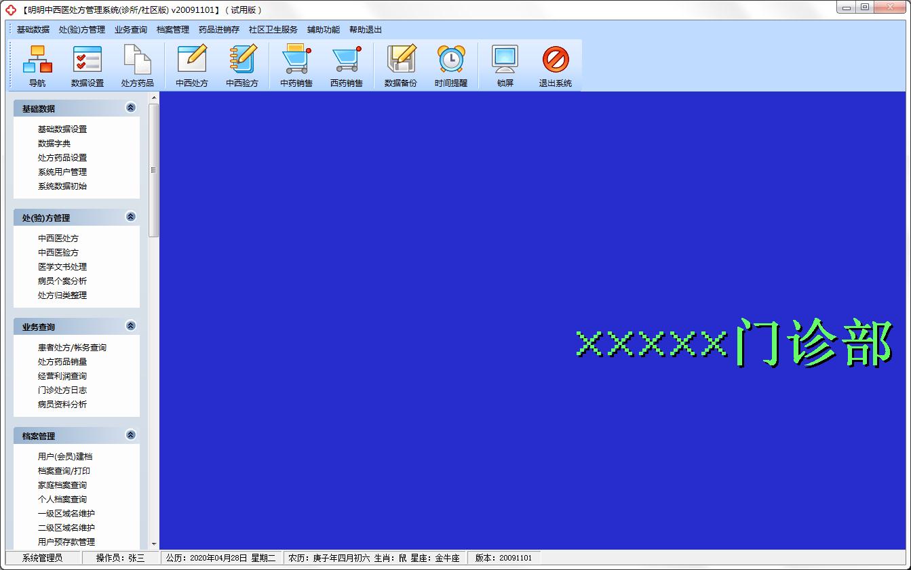
Task: Open 门诊处方日志 link
Action: 62,390
